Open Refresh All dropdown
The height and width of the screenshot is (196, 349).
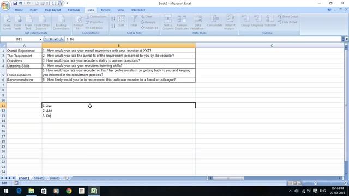78,22
